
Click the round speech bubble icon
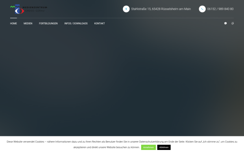coord(225,23)
